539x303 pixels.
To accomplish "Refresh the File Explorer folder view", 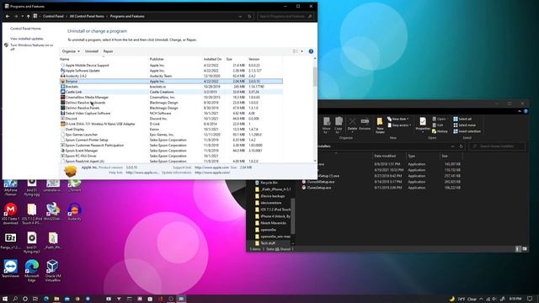I will tap(461, 146).
